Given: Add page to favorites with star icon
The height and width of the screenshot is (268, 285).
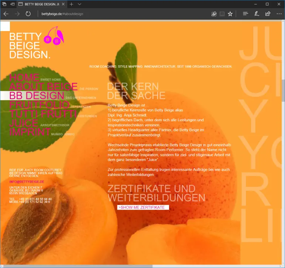Looking at the screenshot, I should coord(230,14).
